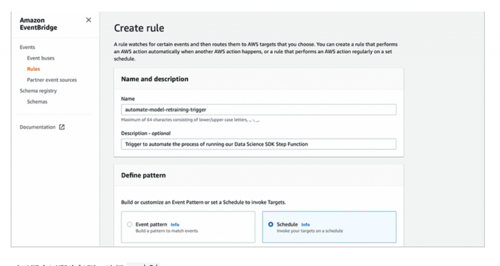Viewport: 500px width, 266px height.
Task: Select the Schedule radio button
Action: coord(271,225)
